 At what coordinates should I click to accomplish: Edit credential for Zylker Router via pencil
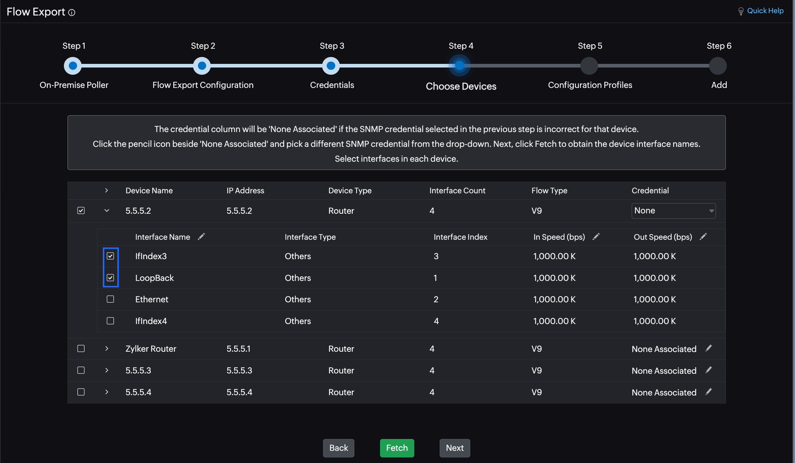[709, 348]
